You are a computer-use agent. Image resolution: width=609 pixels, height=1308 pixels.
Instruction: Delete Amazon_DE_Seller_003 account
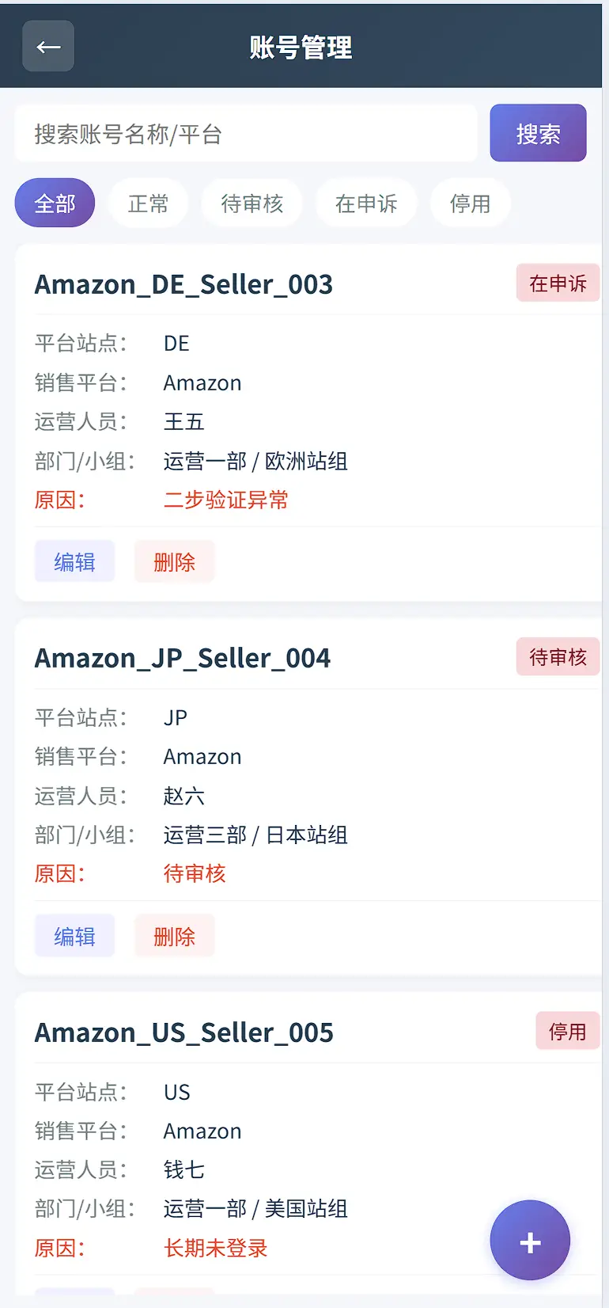pyautogui.click(x=174, y=561)
